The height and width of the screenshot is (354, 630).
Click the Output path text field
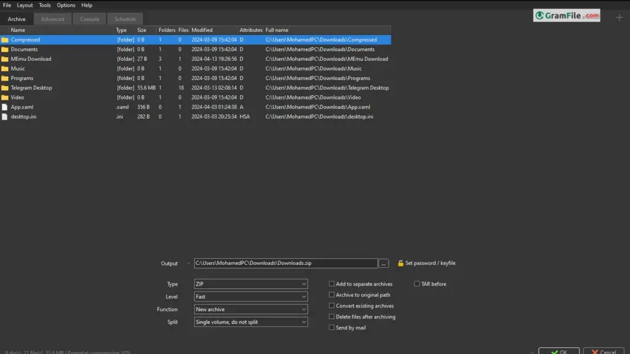click(285, 263)
